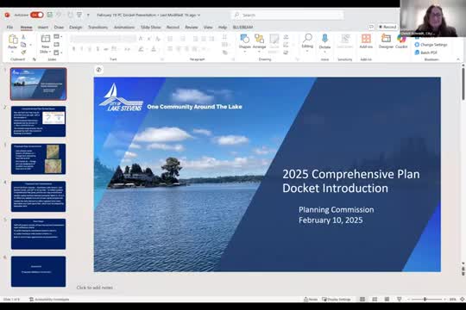
Task: Open Display Settings in status bar
Action: 337,300
